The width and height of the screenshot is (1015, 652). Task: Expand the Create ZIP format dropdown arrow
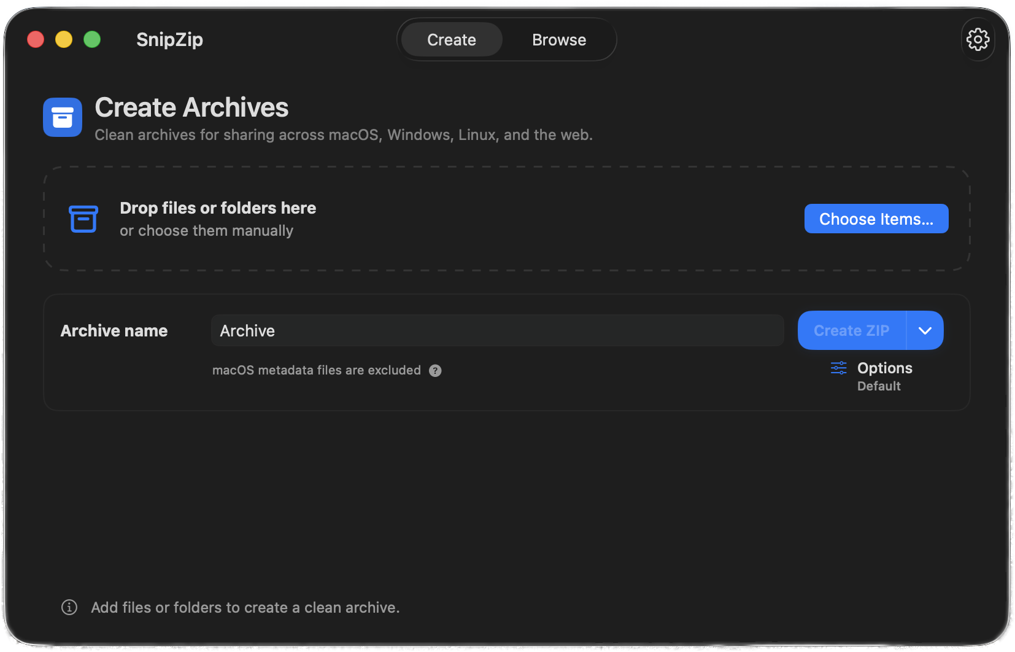pyautogui.click(x=925, y=330)
